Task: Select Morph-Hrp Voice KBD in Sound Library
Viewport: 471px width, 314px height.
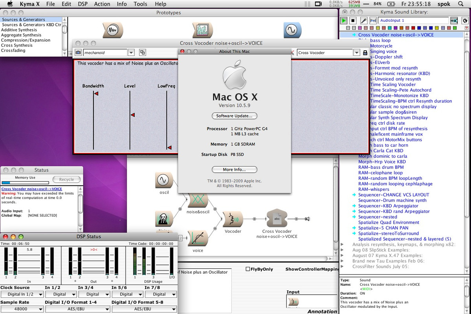Action: (x=382, y=161)
